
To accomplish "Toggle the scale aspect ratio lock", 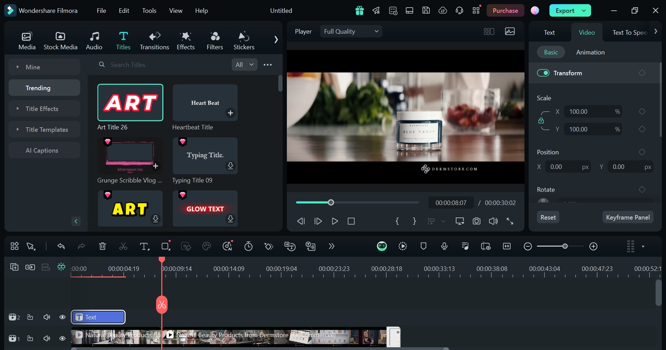I will click(541, 121).
